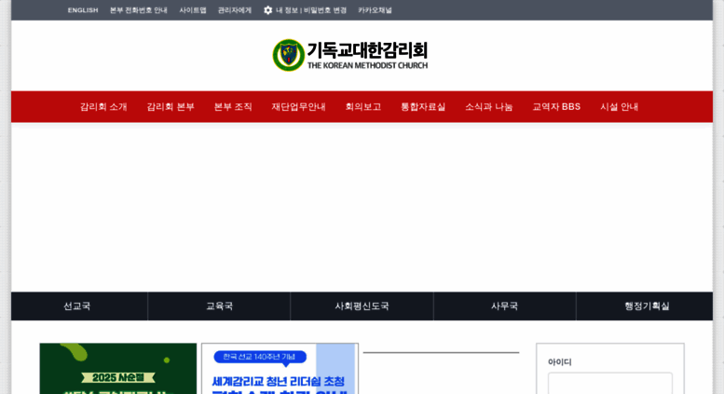Screen dimensions: 724x394
Task: Open the ENGLISH language link
Action: click(83, 10)
